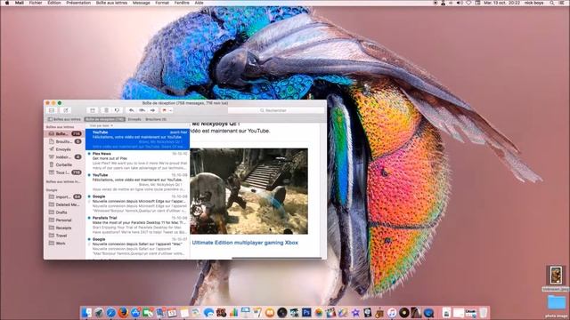The height and width of the screenshot is (320, 570).
Task: Open Finder from the Dock
Action: (x=86, y=312)
